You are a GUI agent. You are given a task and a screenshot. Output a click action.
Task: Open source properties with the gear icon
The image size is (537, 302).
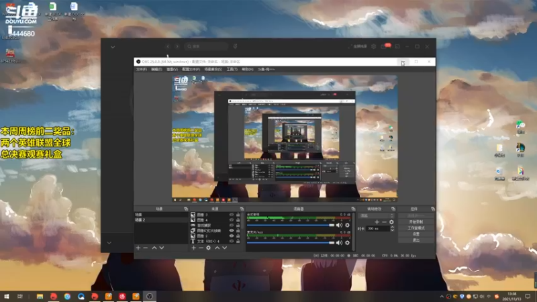pyautogui.click(x=208, y=248)
